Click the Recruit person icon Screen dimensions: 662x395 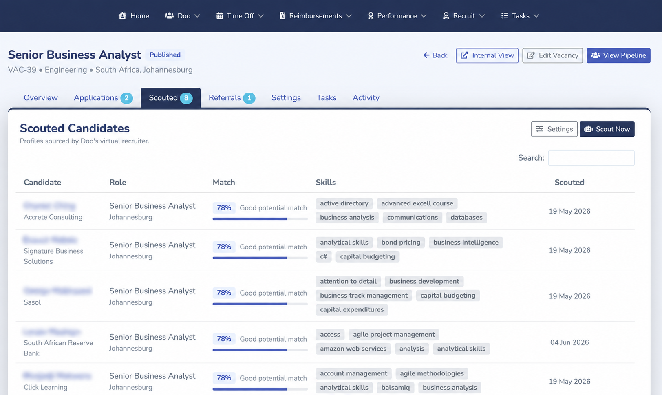pyautogui.click(x=446, y=16)
